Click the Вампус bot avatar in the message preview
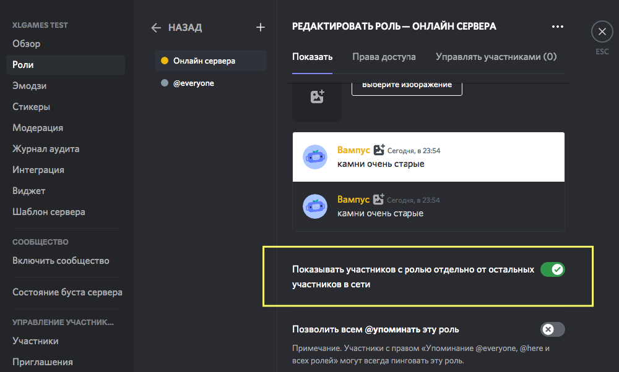Image resolution: width=619 pixels, height=372 pixels. coord(315,157)
